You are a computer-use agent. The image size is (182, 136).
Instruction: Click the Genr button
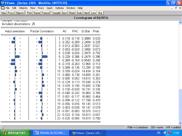pos(64,13)
